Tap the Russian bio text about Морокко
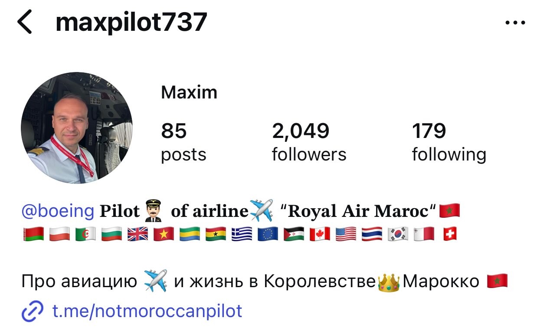557x334 pixels. pyautogui.click(x=264, y=282)
